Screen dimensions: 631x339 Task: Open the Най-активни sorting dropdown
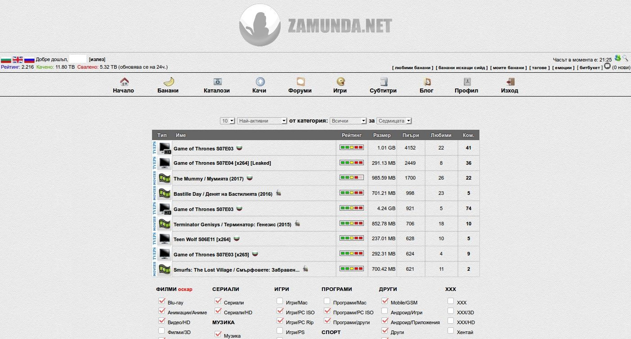[262, 121]
